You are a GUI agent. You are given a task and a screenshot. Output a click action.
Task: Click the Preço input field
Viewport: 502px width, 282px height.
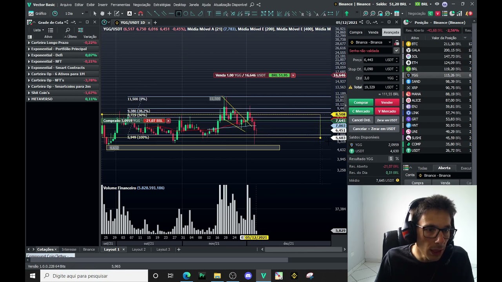[374, 60]
